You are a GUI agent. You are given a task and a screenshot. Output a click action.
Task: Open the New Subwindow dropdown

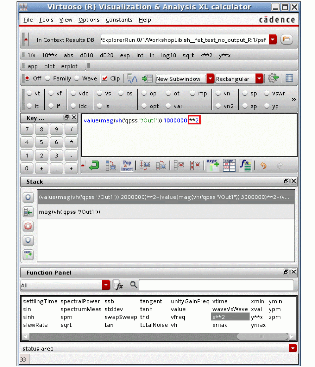click(210, 79)
